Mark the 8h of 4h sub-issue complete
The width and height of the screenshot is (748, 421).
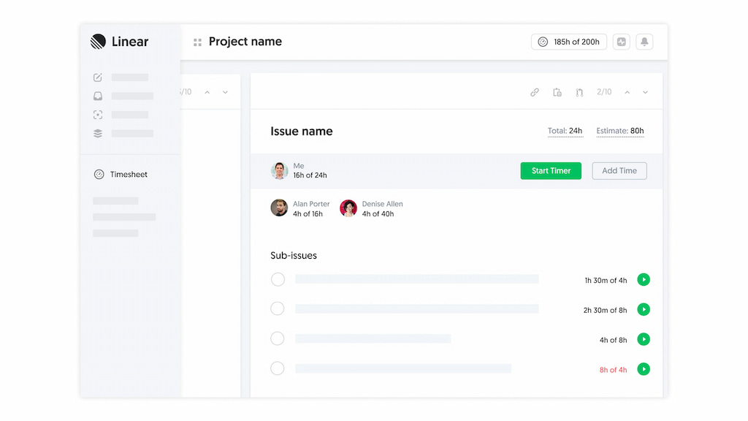click(x=278, y=369)
